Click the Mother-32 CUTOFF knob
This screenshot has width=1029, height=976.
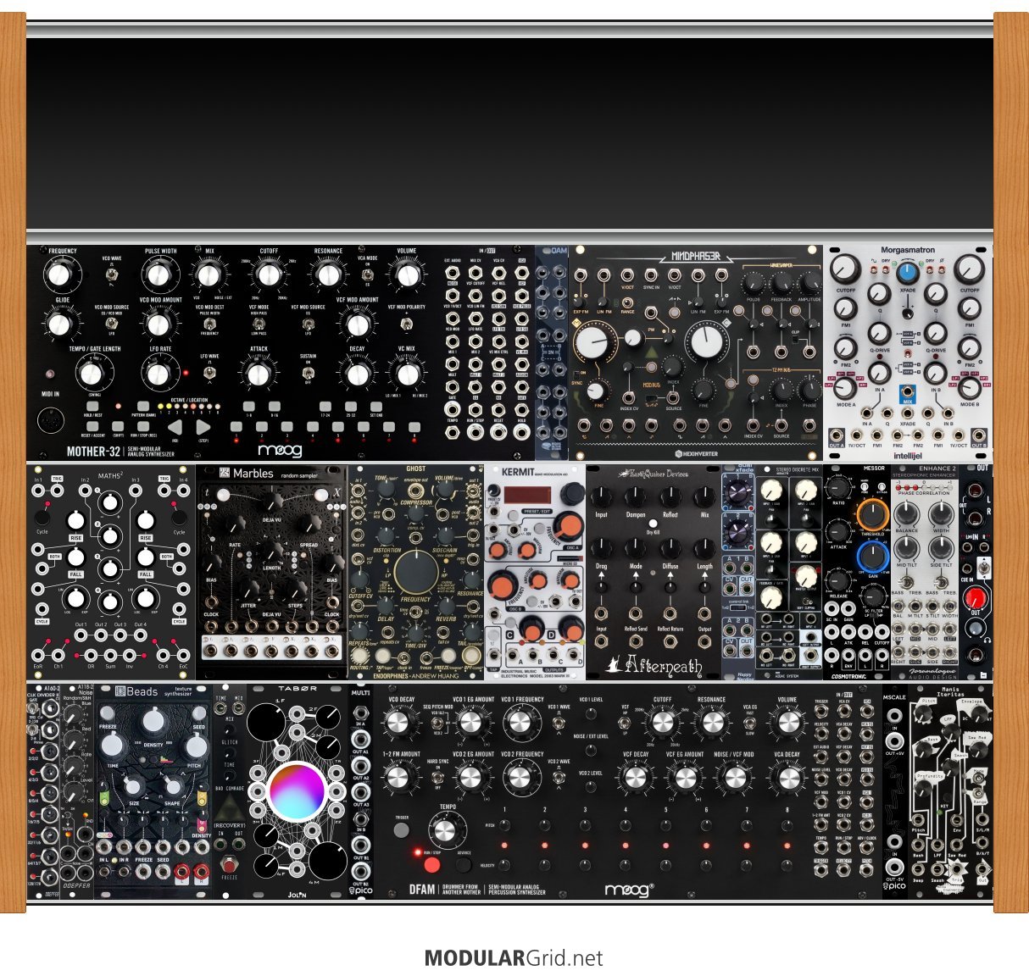pyautogui.click(x=269, y=274)
